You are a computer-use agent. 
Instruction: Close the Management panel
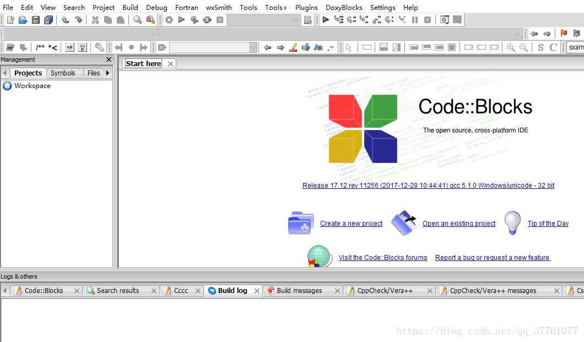(x=109, y=59)
